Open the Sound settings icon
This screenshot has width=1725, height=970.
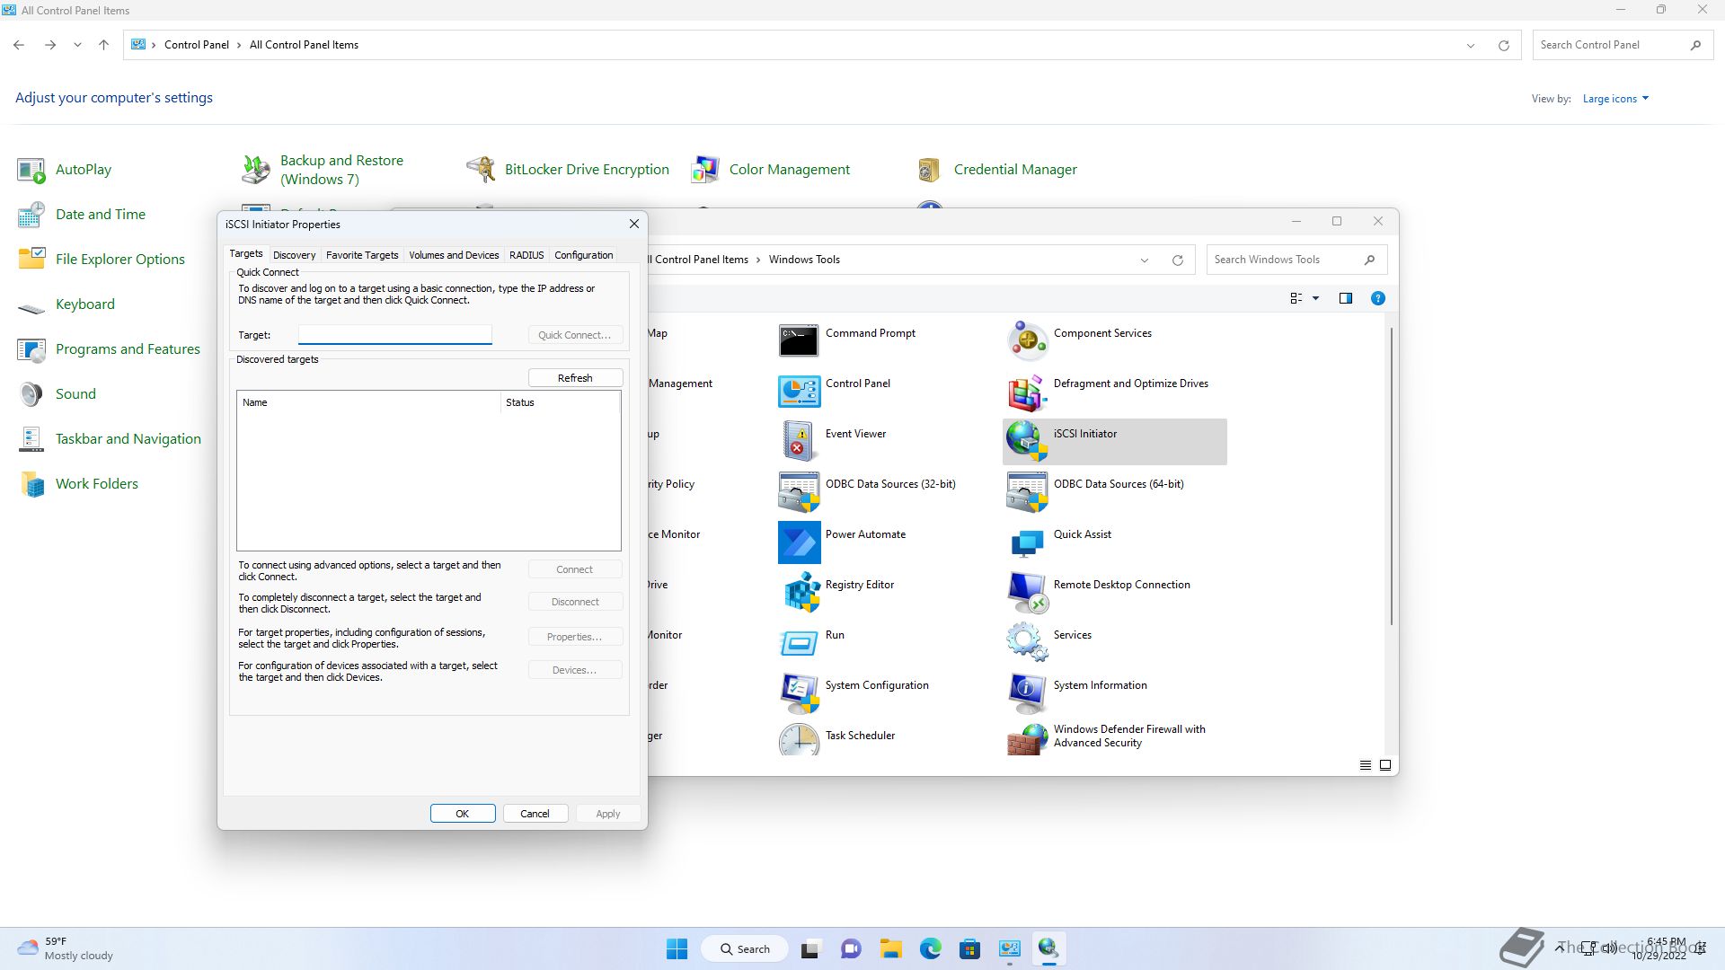coord(31,394)
